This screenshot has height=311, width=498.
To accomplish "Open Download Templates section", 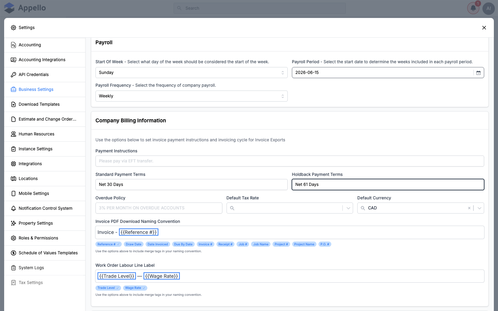I will pyautogui.click(x=45, y=104).
